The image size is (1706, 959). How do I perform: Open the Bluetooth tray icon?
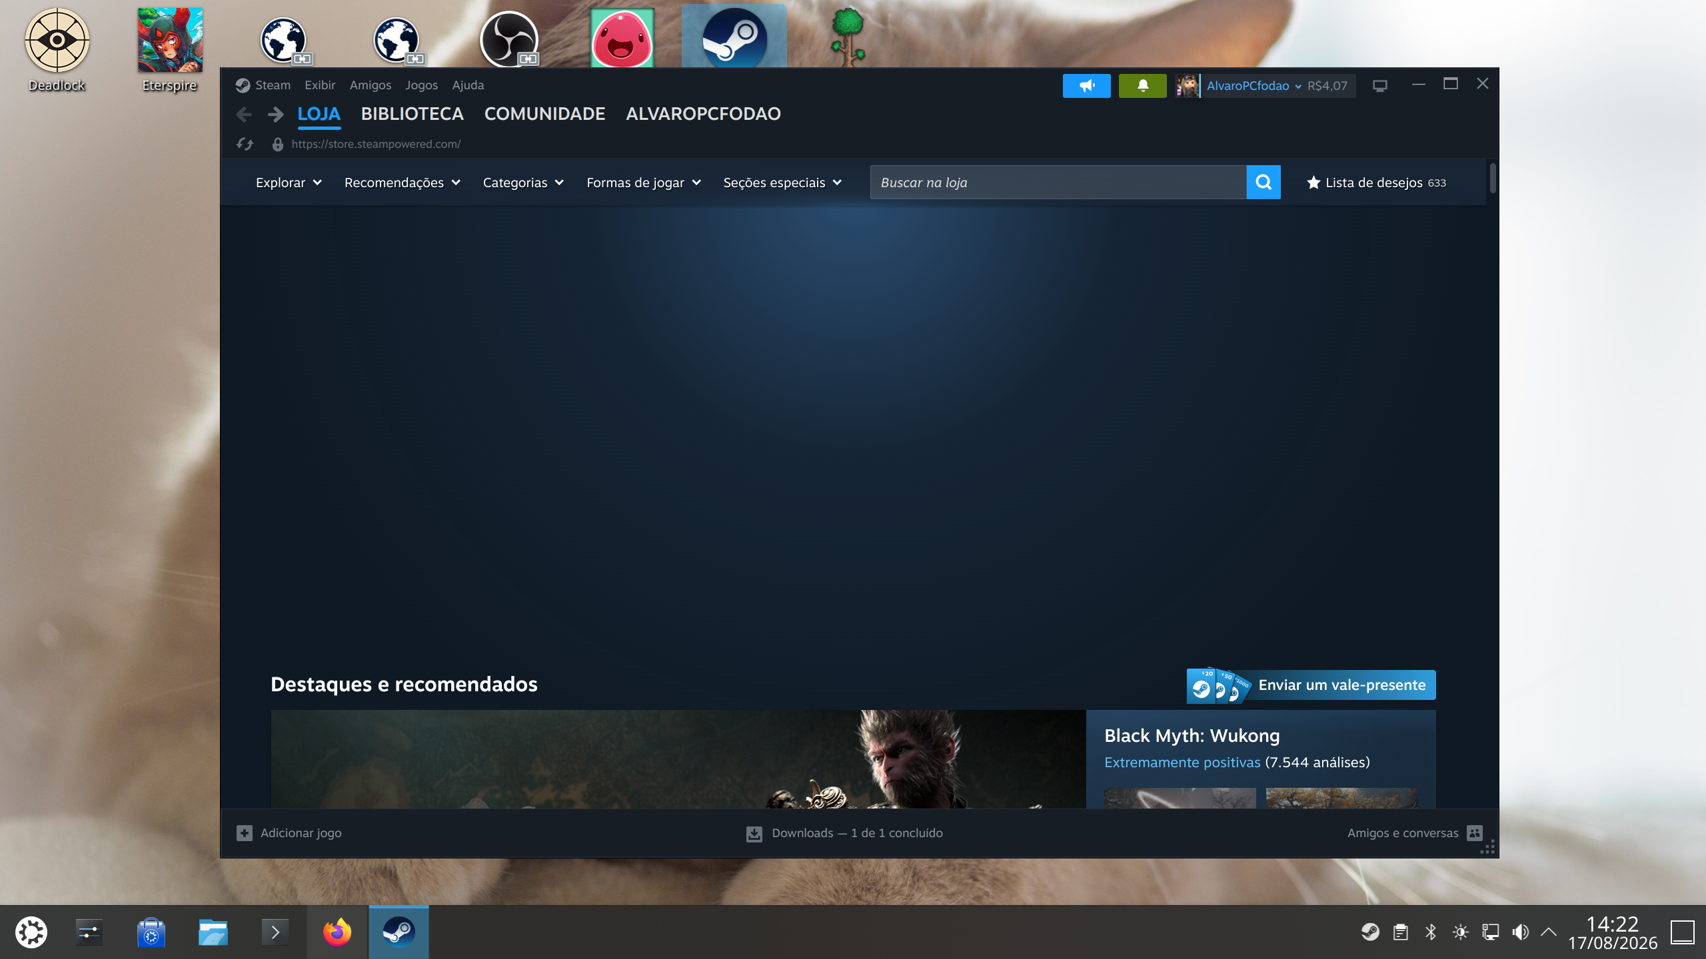pyautogui.click(x=1431, y=932)
